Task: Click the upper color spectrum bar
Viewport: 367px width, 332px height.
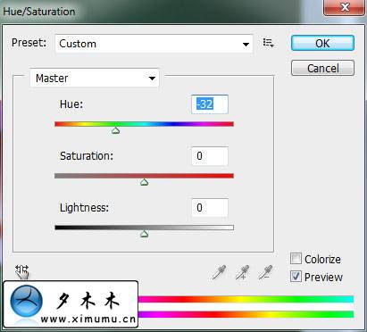Action: click(246, 299)
